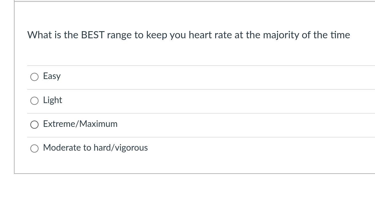Pick the Moderate to hard/vigorous radio button
The width and height of the screenshot is (375, 210).
pyautogui.click(x=34, y=148)
